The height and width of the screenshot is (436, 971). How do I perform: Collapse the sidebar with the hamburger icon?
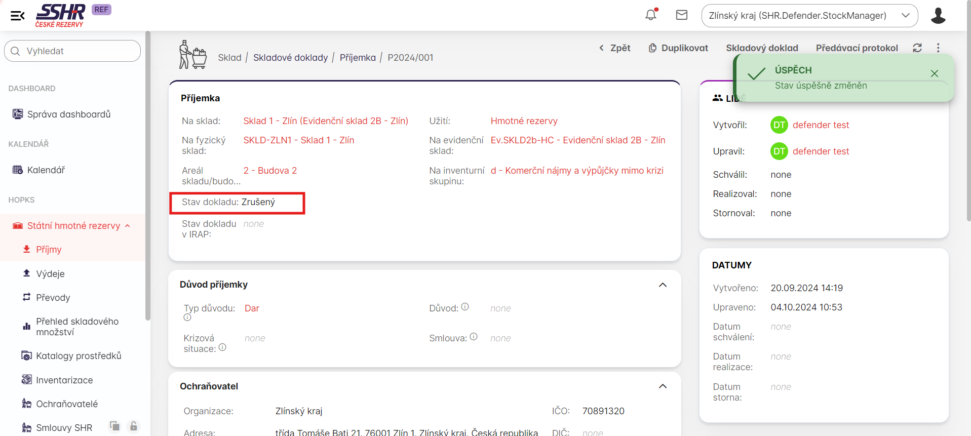(x=18, y=16)
